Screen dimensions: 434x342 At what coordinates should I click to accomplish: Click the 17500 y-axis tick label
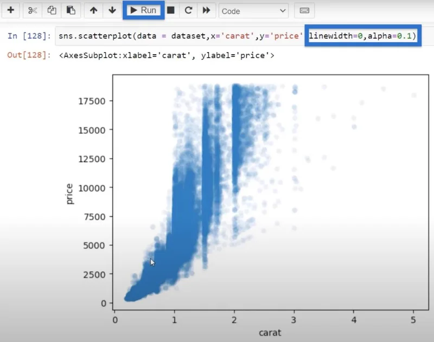click(92, 101)
